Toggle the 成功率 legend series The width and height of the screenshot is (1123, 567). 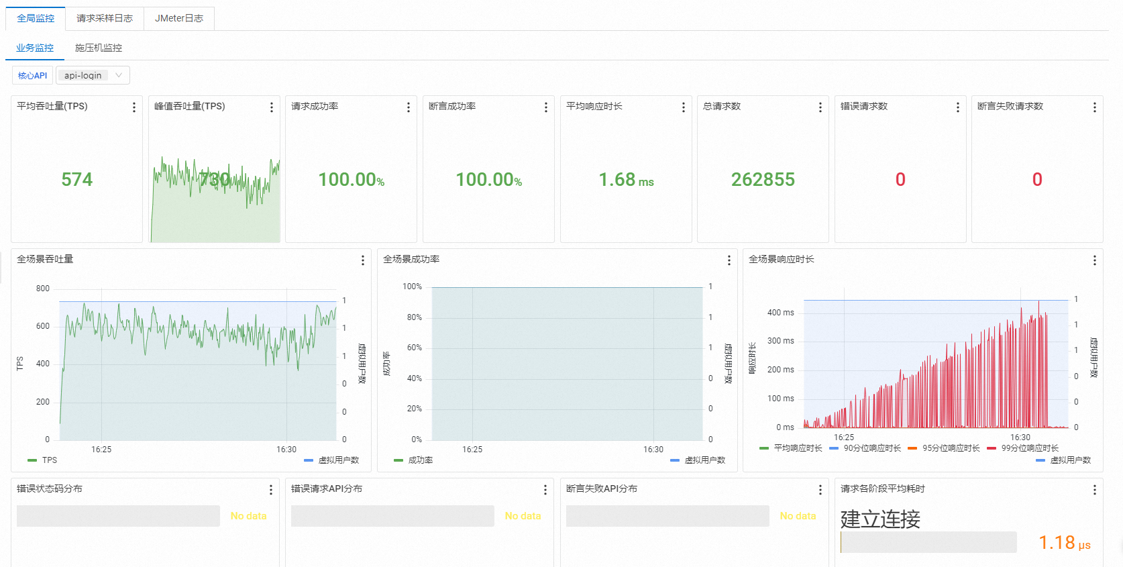point(413,460)
